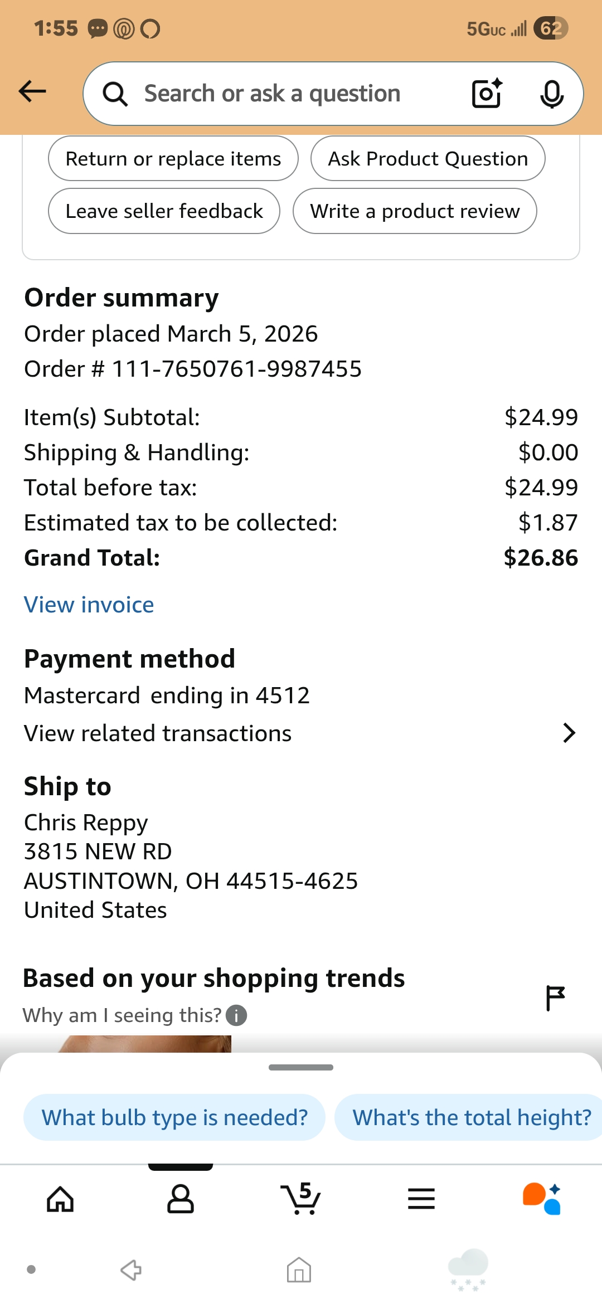
Task: Go to the Amazon Home tab
Action: [x=60, y=1199]
